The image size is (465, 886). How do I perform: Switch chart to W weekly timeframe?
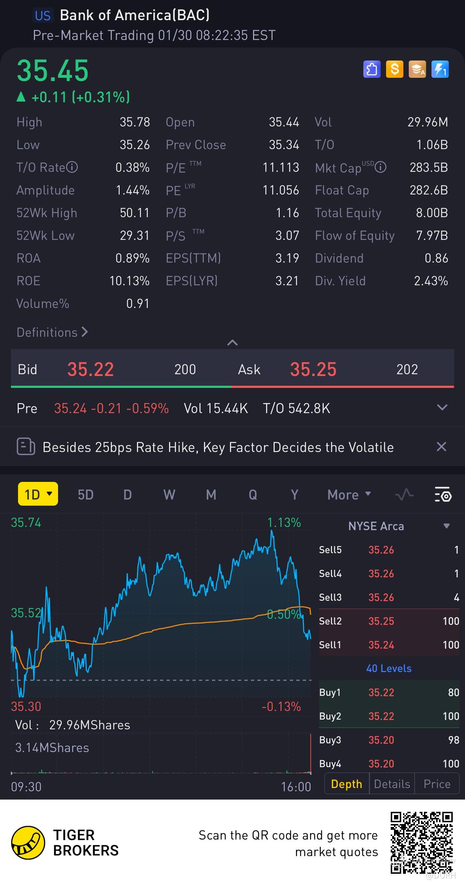169,495
